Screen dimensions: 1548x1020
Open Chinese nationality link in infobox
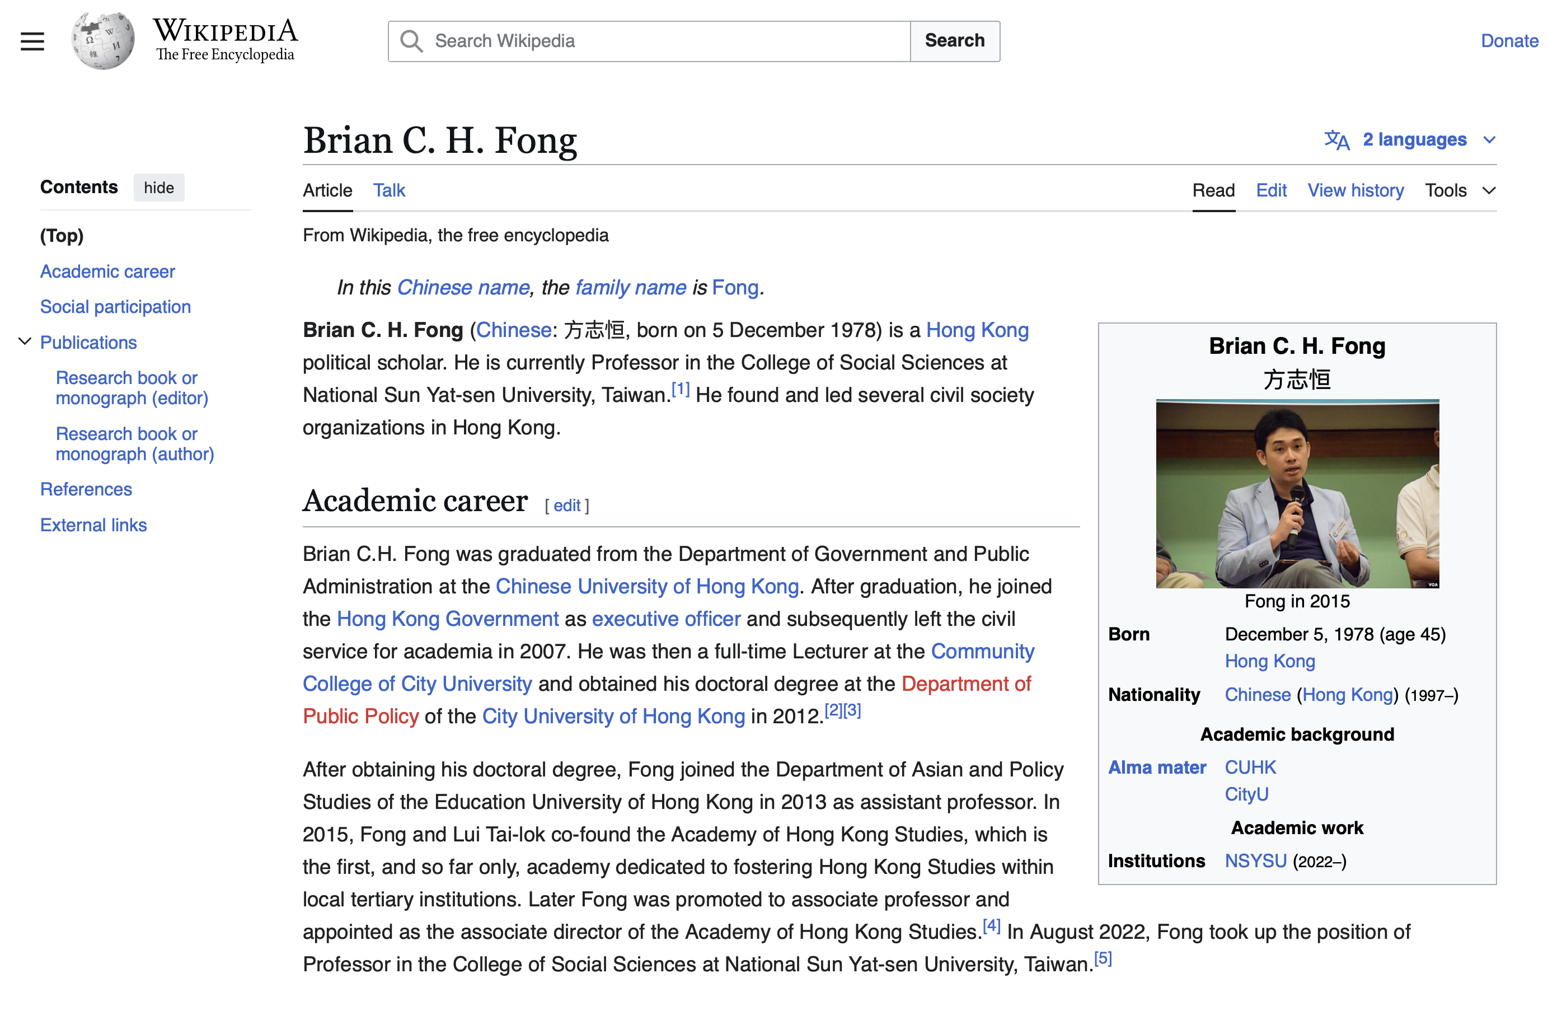1258,695
